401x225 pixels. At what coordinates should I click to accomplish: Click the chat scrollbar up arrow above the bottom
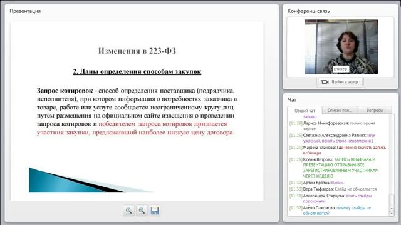click(392, 208)
